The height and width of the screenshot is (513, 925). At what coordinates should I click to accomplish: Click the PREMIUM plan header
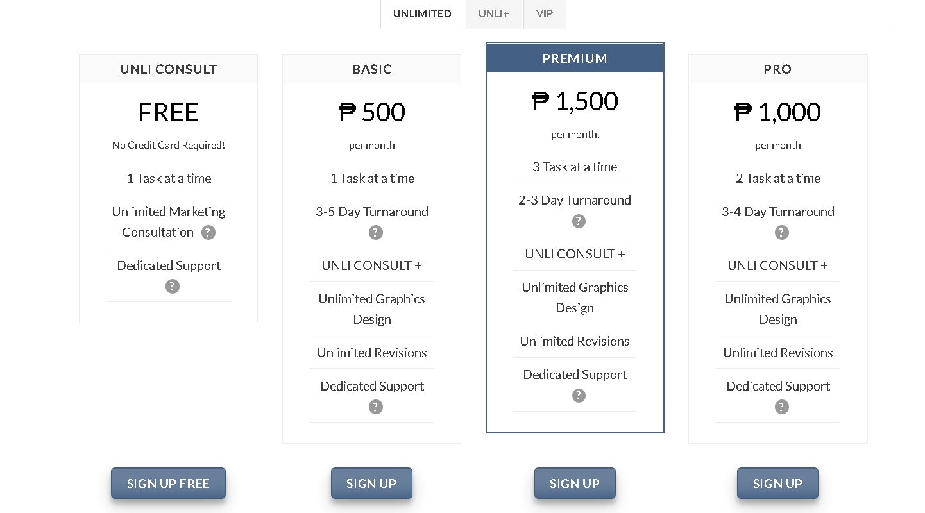(x=575, y=58)
